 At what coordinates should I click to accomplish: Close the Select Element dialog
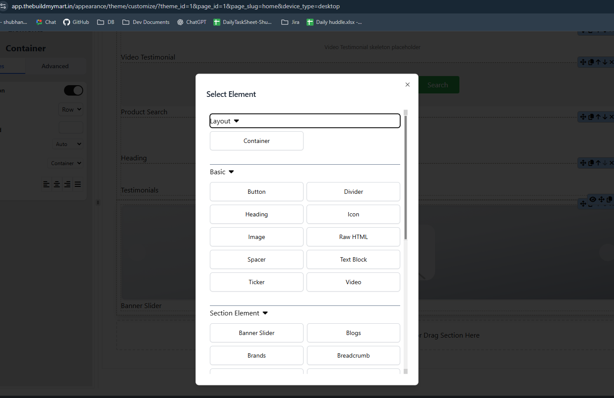[408, 85]
